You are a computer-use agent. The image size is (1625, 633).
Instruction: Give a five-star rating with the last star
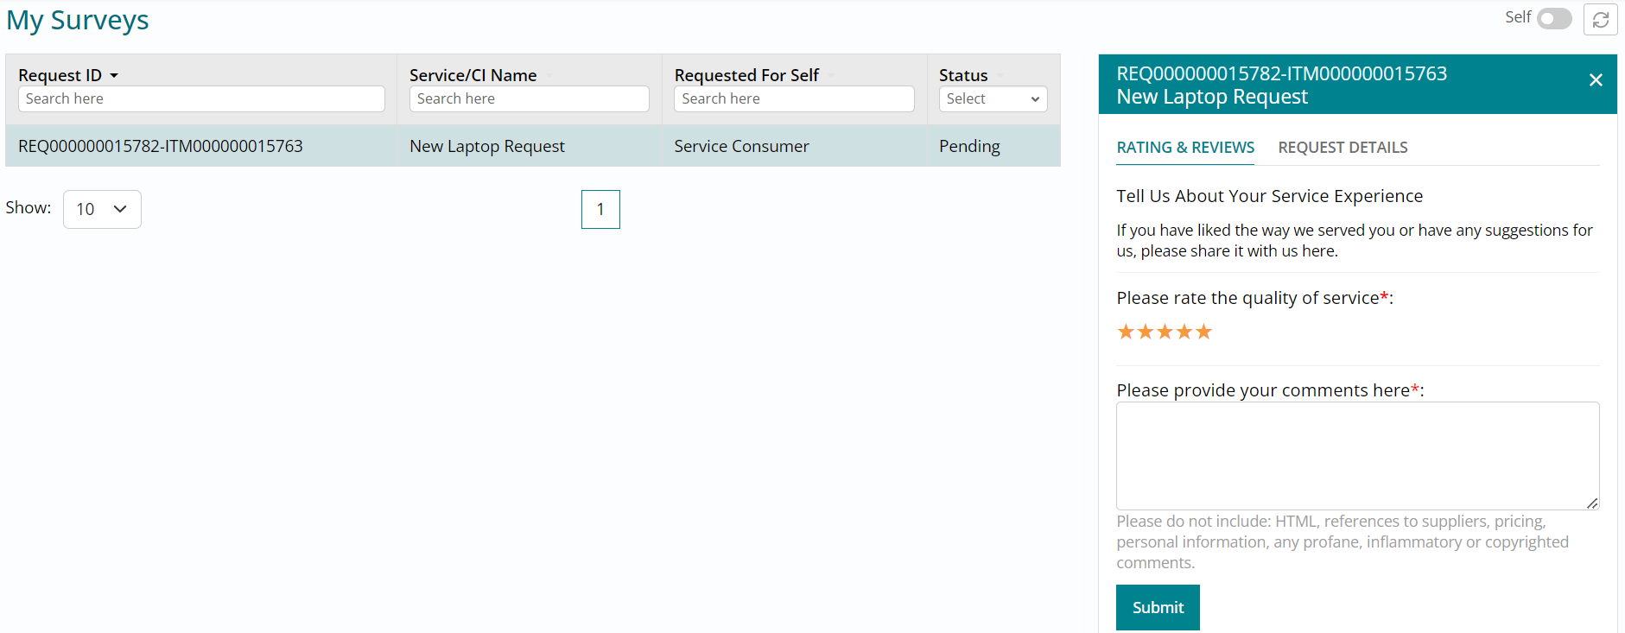pyautogui.click(x=1204, y=332)
